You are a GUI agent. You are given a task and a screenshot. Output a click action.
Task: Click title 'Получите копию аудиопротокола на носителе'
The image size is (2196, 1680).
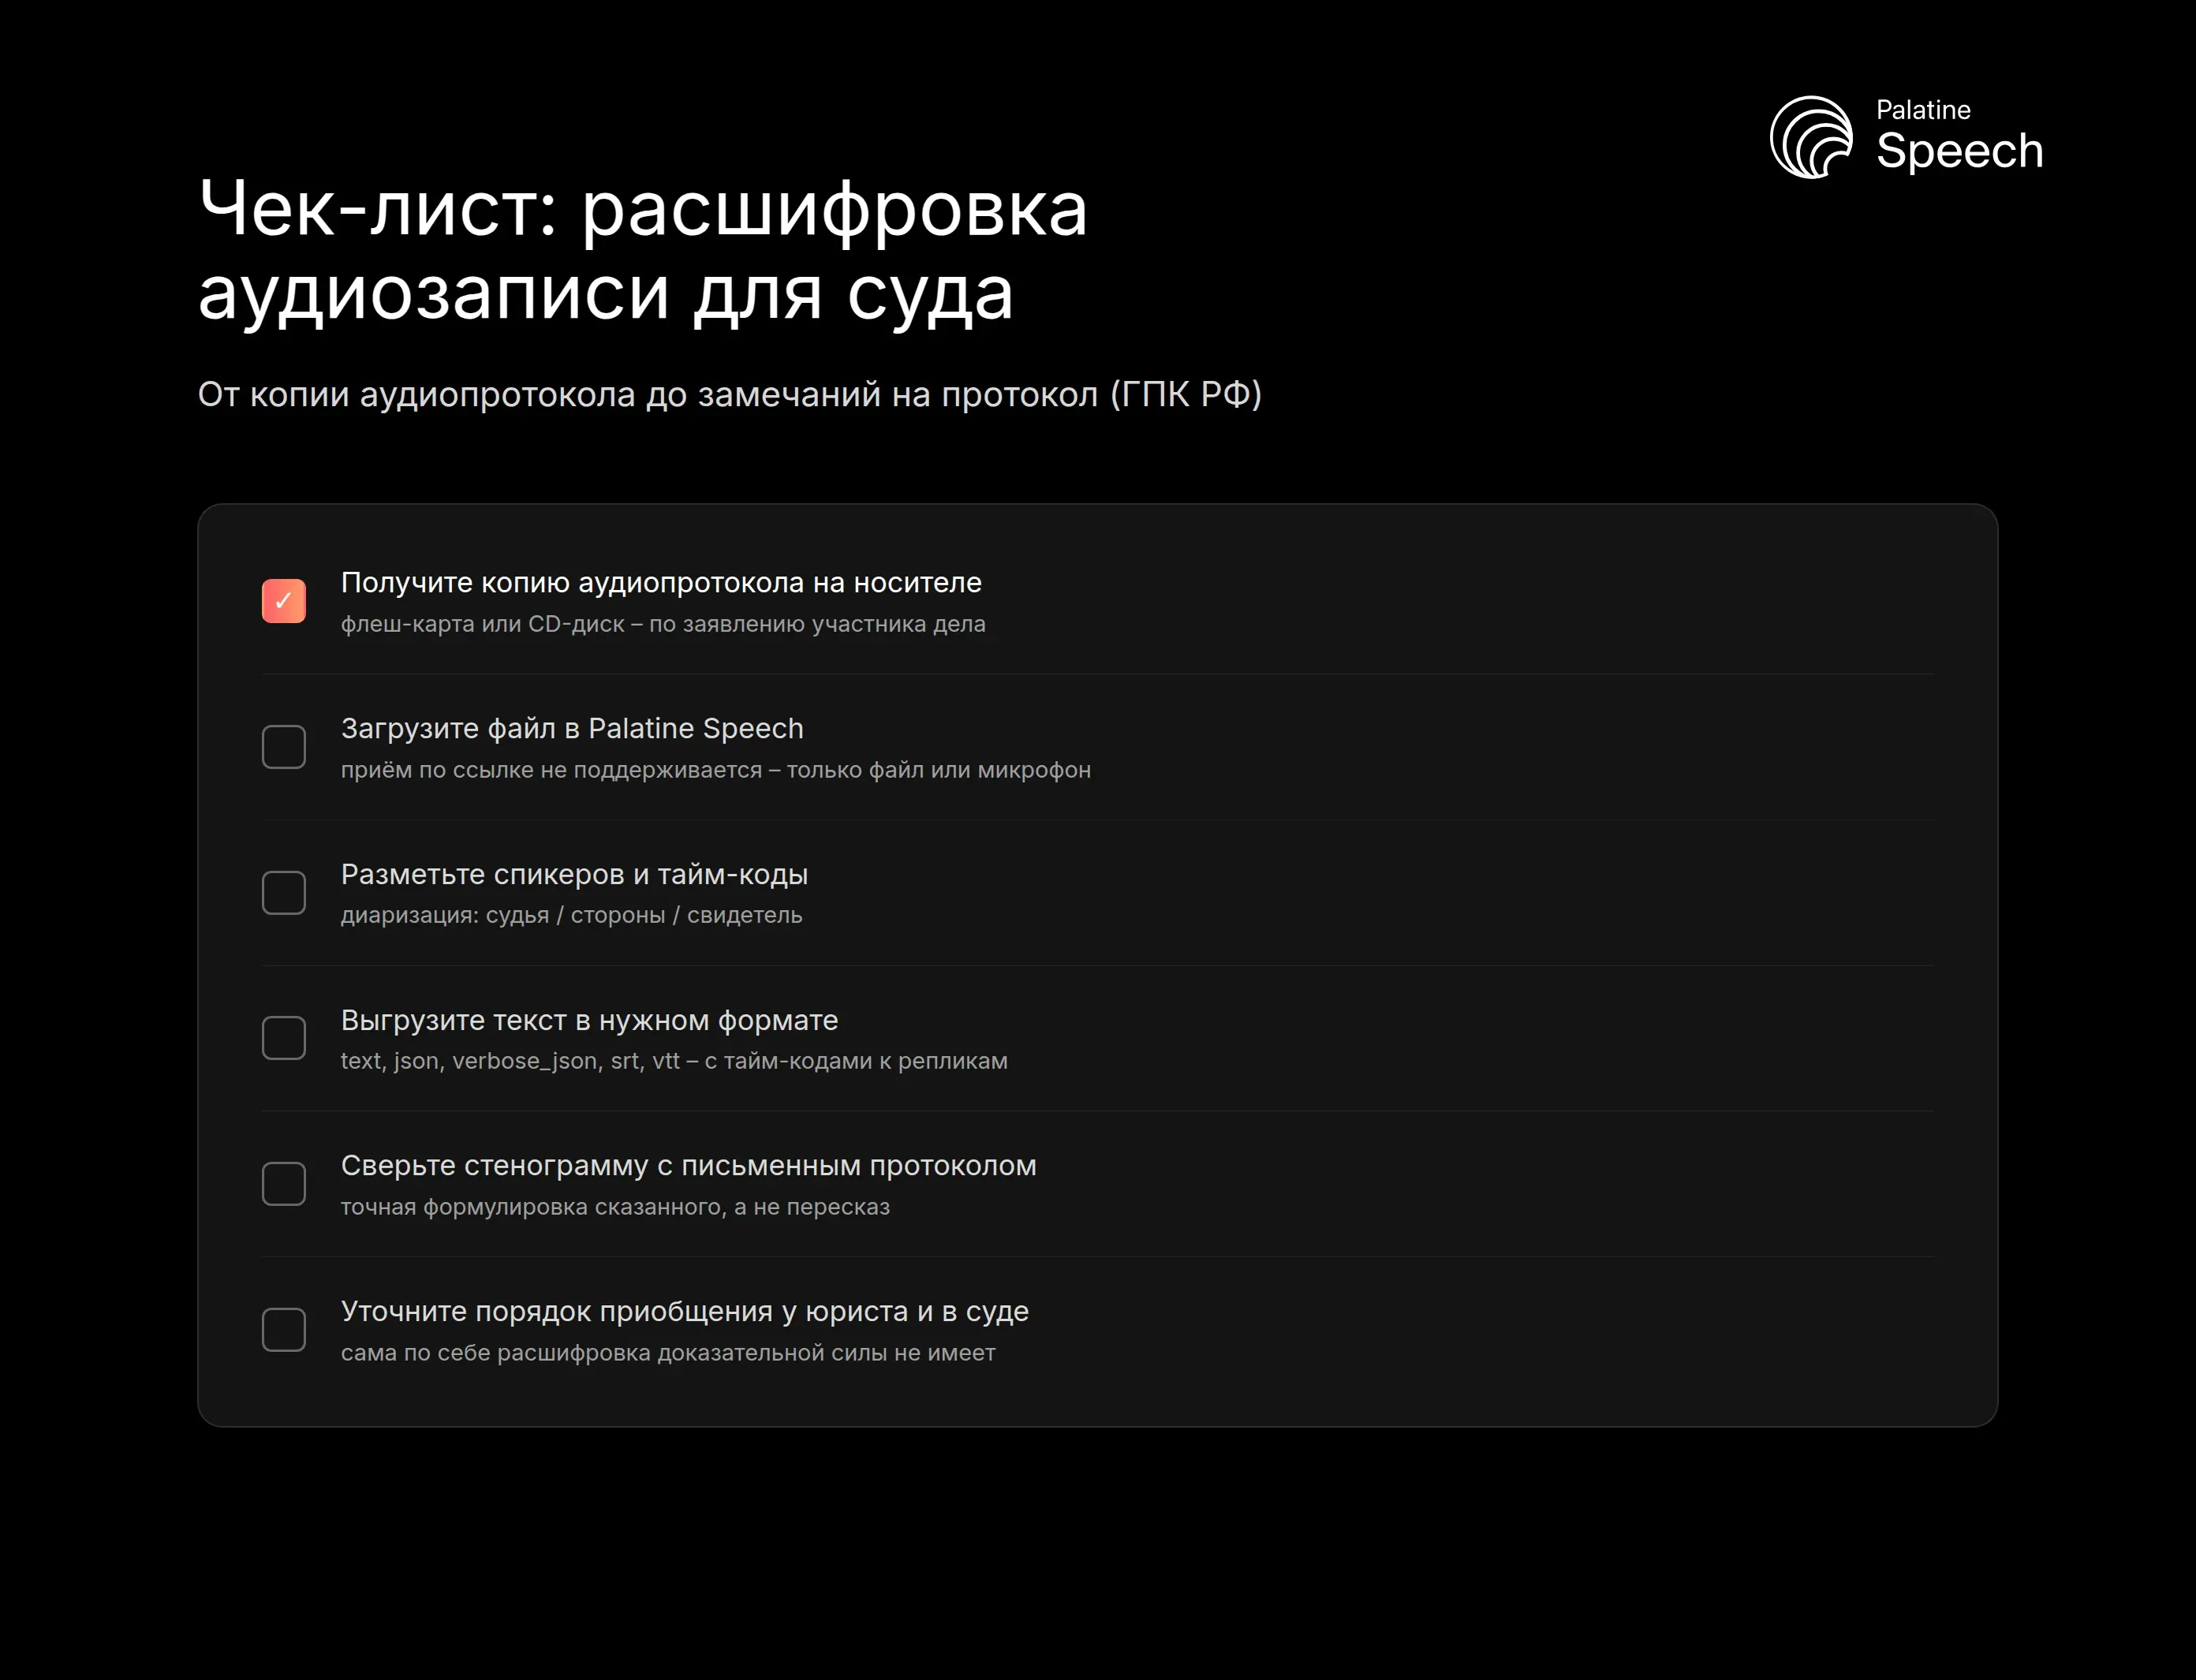tap(661, 583)
